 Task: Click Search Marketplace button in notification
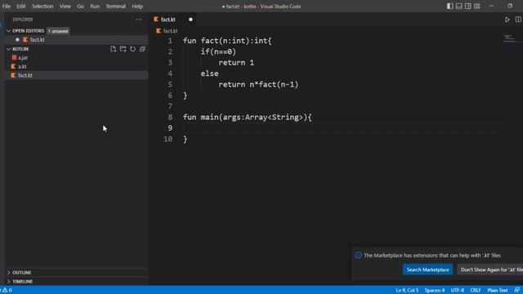point(427,269)
